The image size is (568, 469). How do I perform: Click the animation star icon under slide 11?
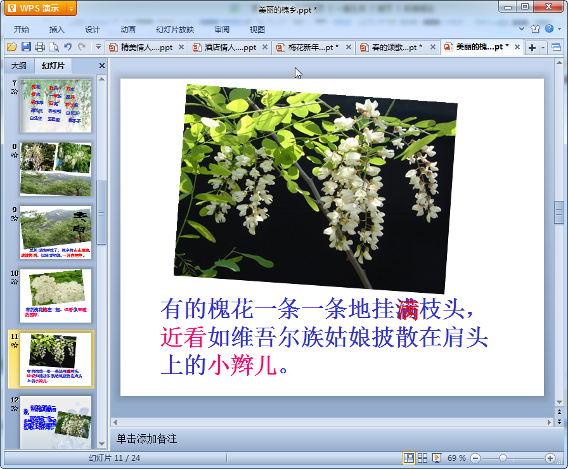pyautogui.click(x=15, y=345)
